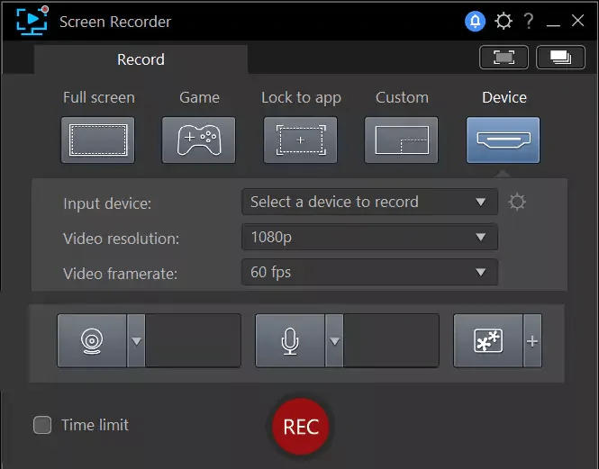The height and width of the screenshot is (469, 599).
Task: Select Lock to app recording mode
Action: 300,140
